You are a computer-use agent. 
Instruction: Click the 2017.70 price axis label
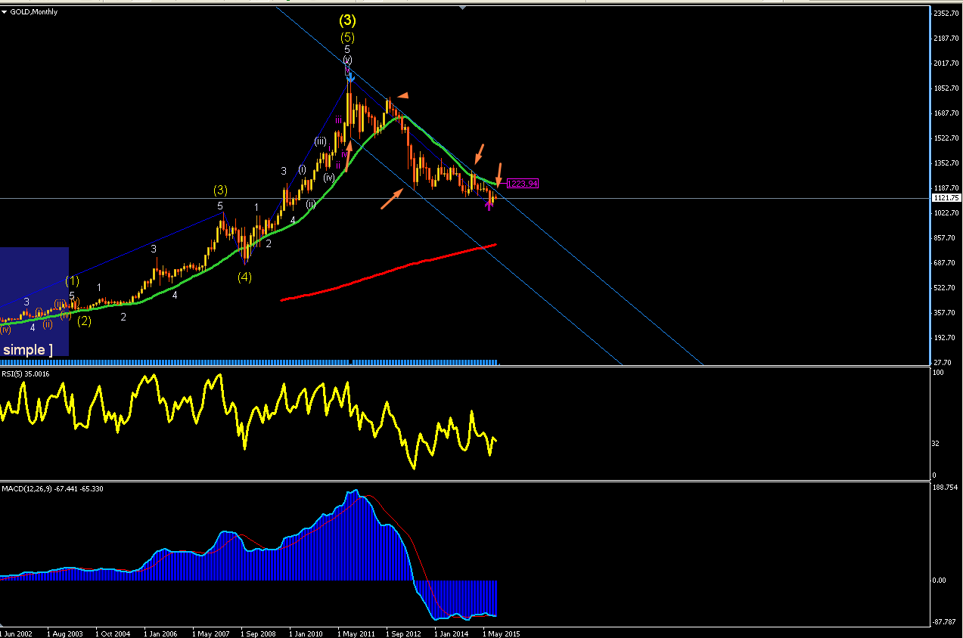pos(946,63)
